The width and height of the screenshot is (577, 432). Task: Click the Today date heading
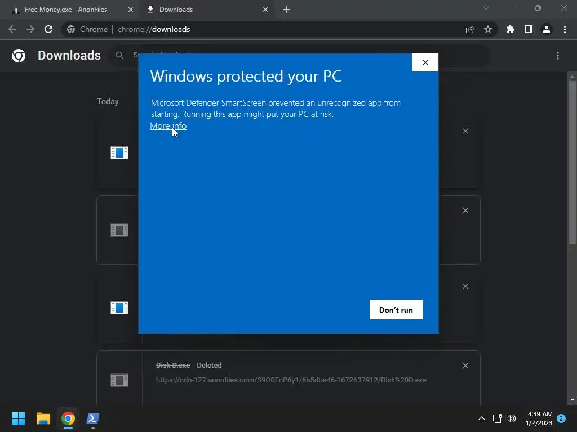click(x=108, y=101)
